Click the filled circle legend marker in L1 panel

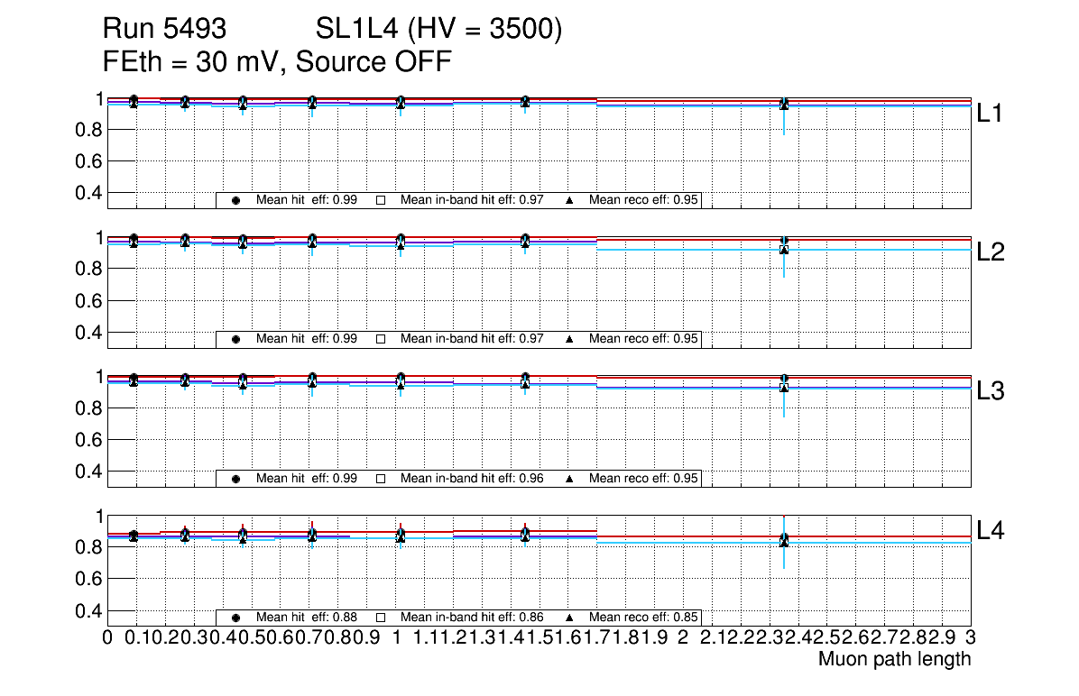pos(236,200)
